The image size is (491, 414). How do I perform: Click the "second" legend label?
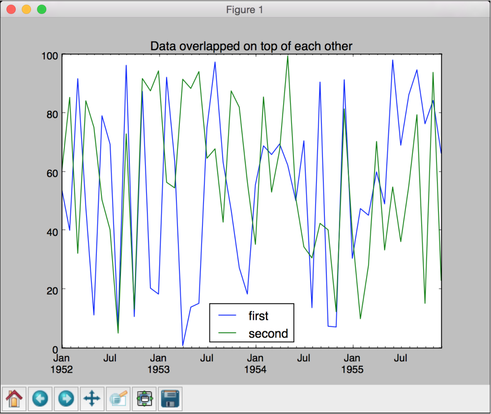pyautogui.click(x=268, y=333)
